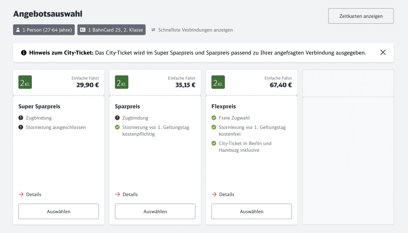The width and height of the screenshot is (408, 233).
Task: Dismiss the City-Ticket notice
Action: [x=383, y=52]
